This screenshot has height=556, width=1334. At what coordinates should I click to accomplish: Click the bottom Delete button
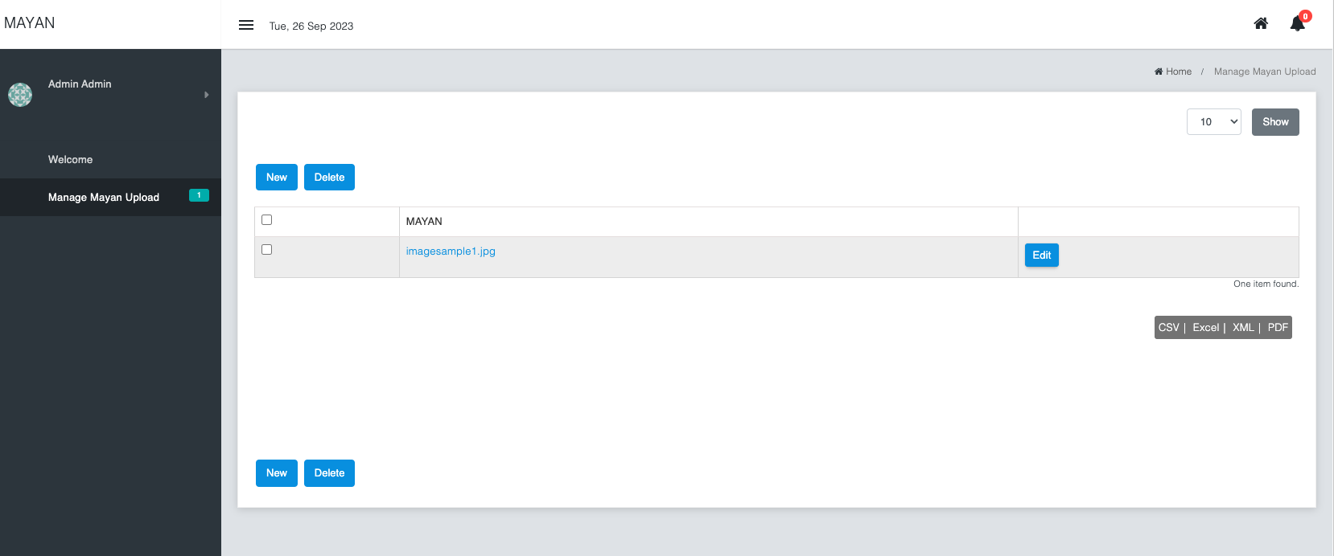pos(329,472)
